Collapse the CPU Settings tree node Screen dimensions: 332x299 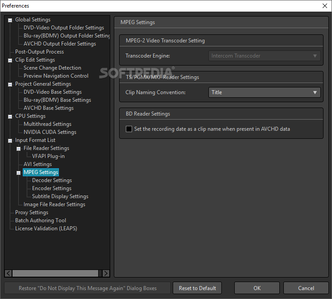pyautogui.click(x=10, y=117)
